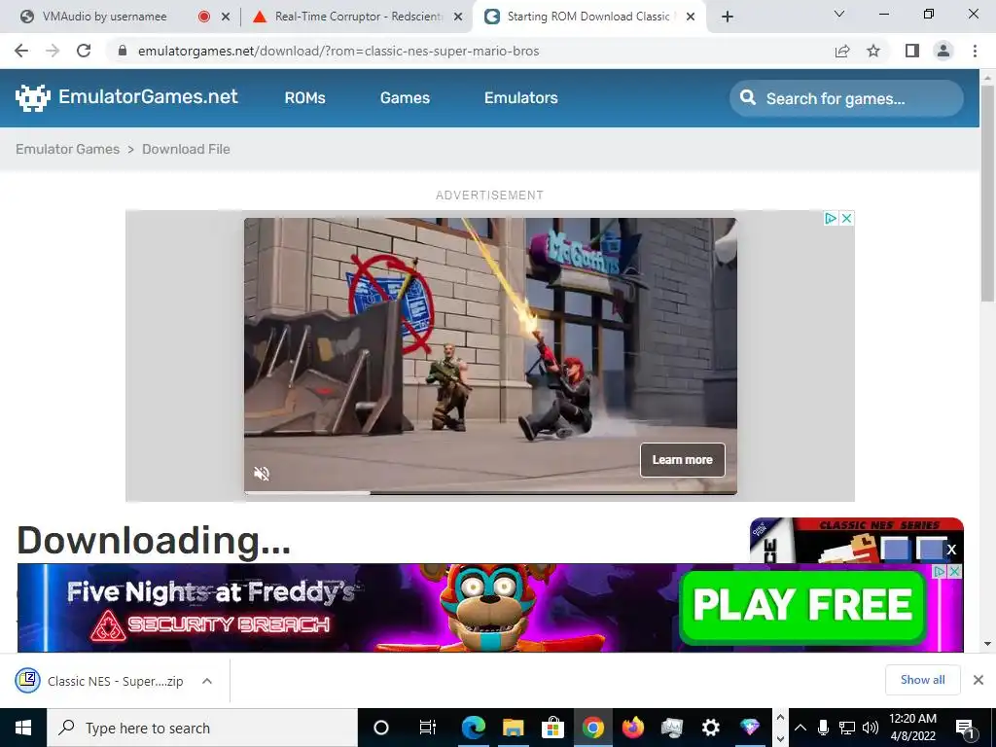Close the VMAudio by usernamee tab
The width and height of the screenshot is (996, 747).
226,18
